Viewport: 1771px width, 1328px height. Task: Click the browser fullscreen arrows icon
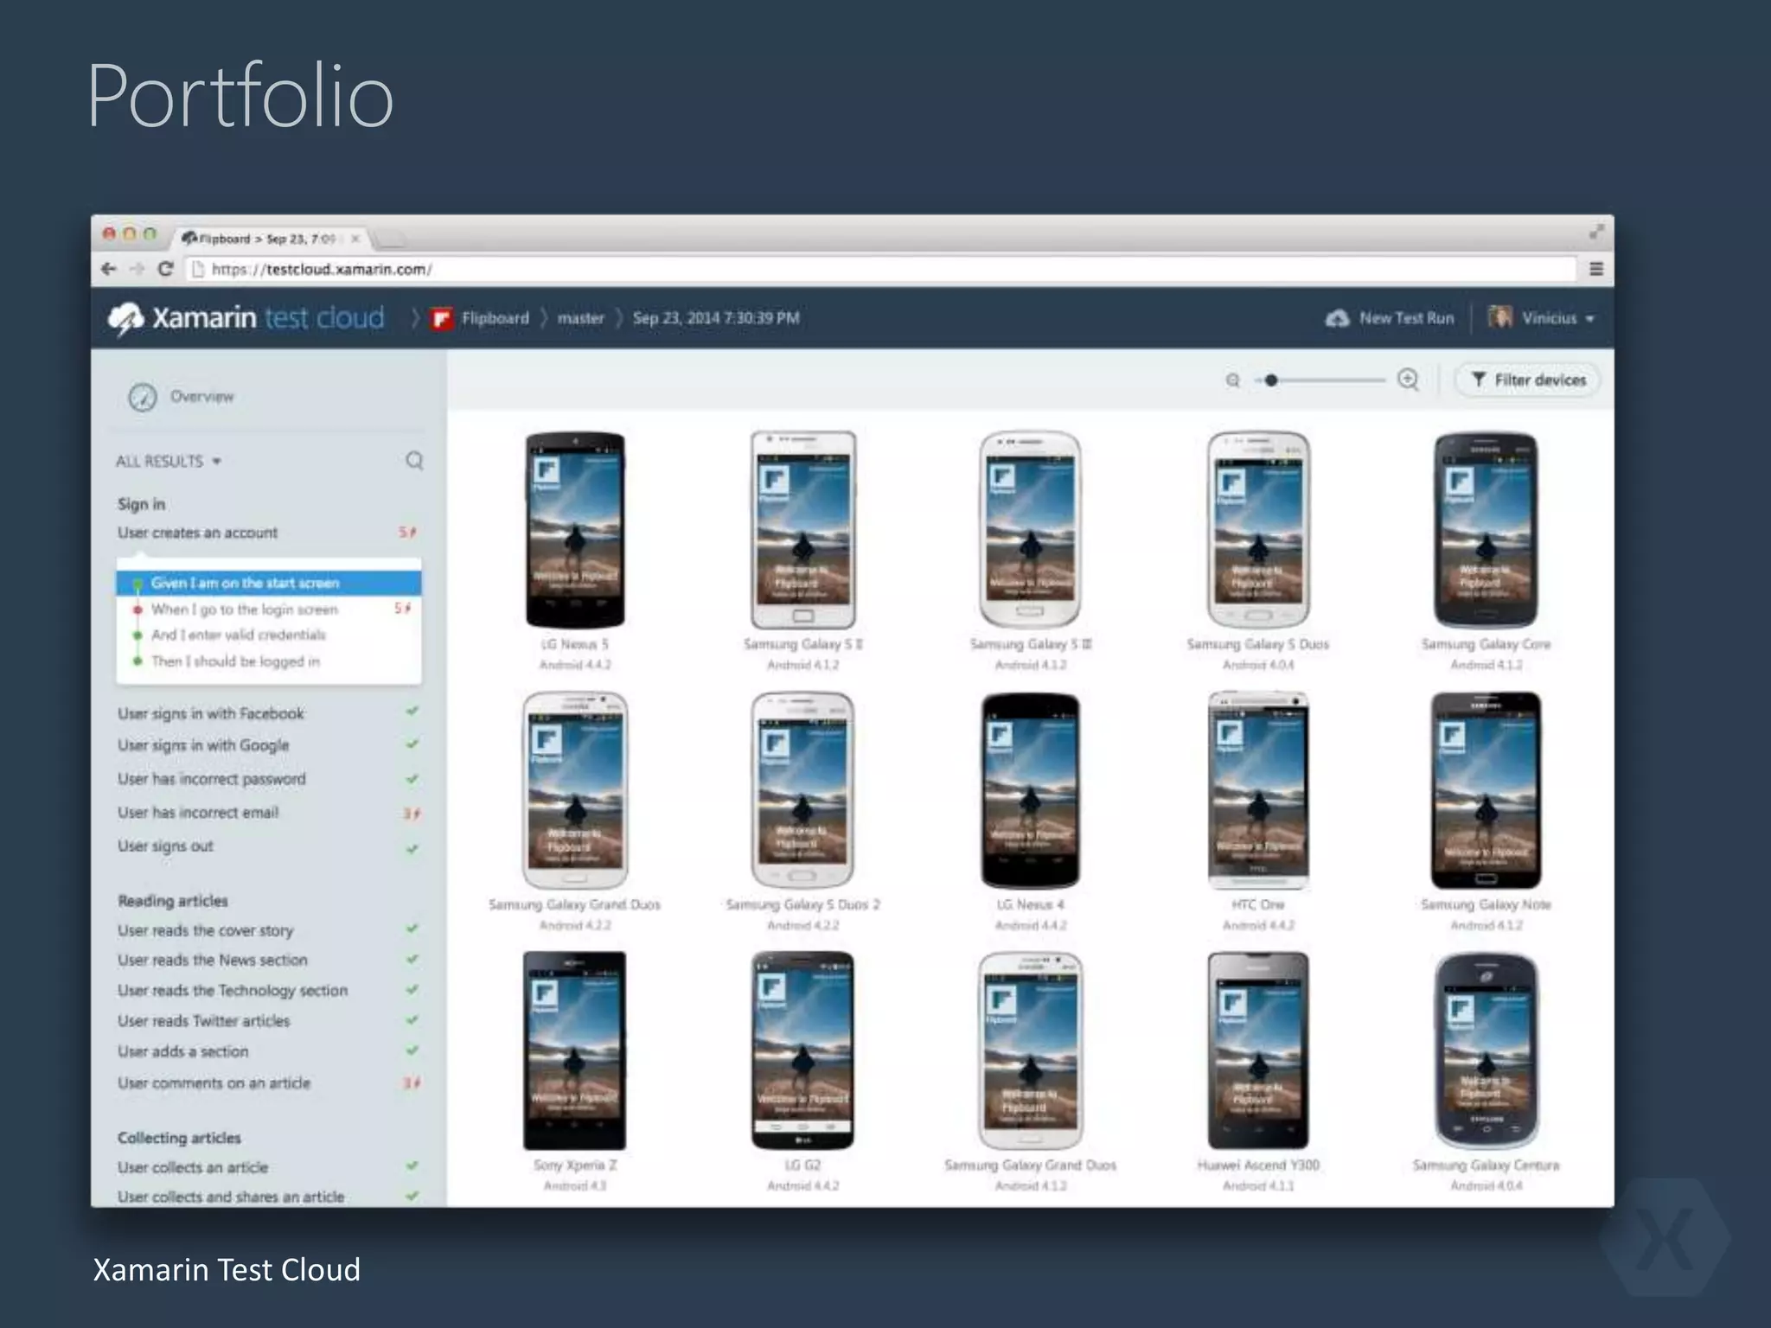click(1596, 232)
